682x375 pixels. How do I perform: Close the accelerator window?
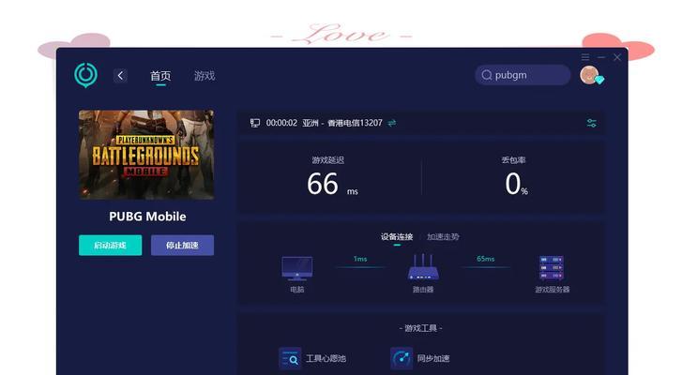pos(617,57)
